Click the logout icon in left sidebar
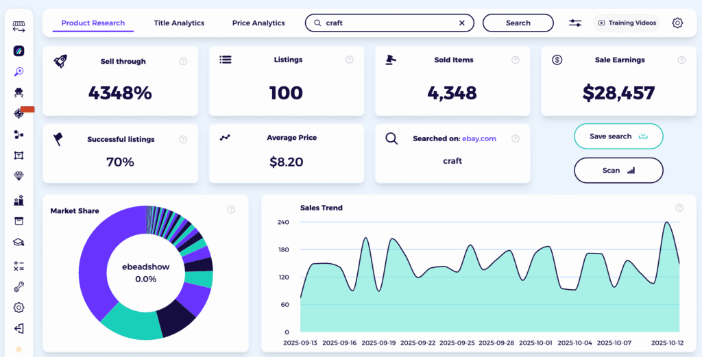 (19, 328)
